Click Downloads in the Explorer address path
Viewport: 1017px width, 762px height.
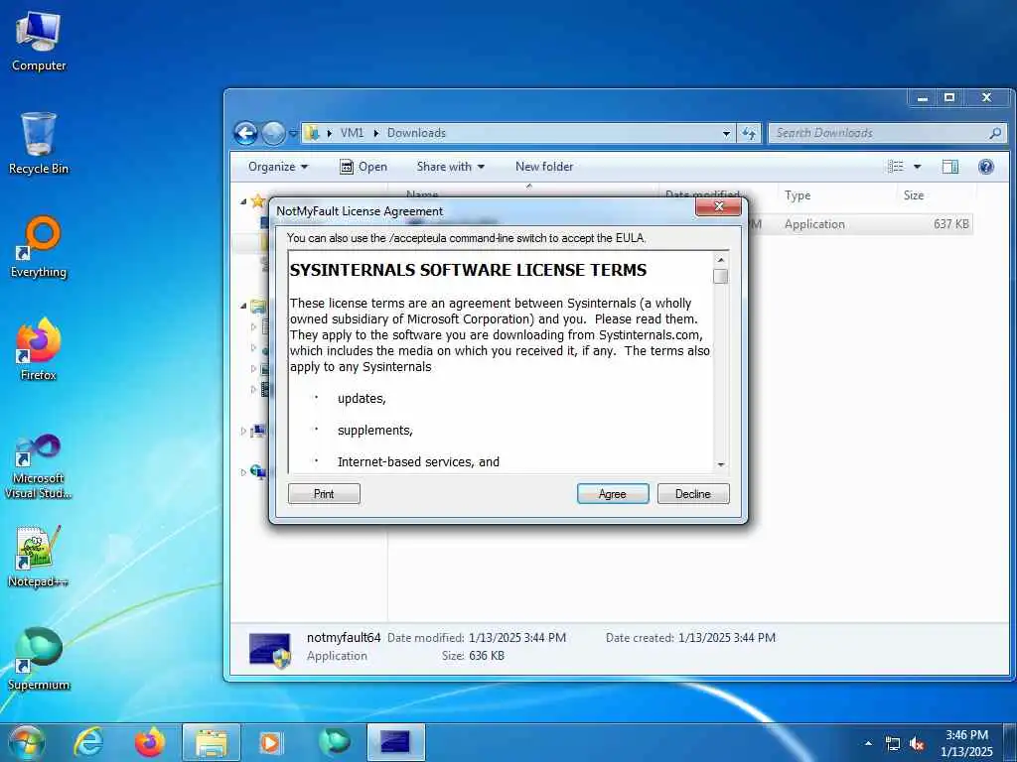click(416, 133)
